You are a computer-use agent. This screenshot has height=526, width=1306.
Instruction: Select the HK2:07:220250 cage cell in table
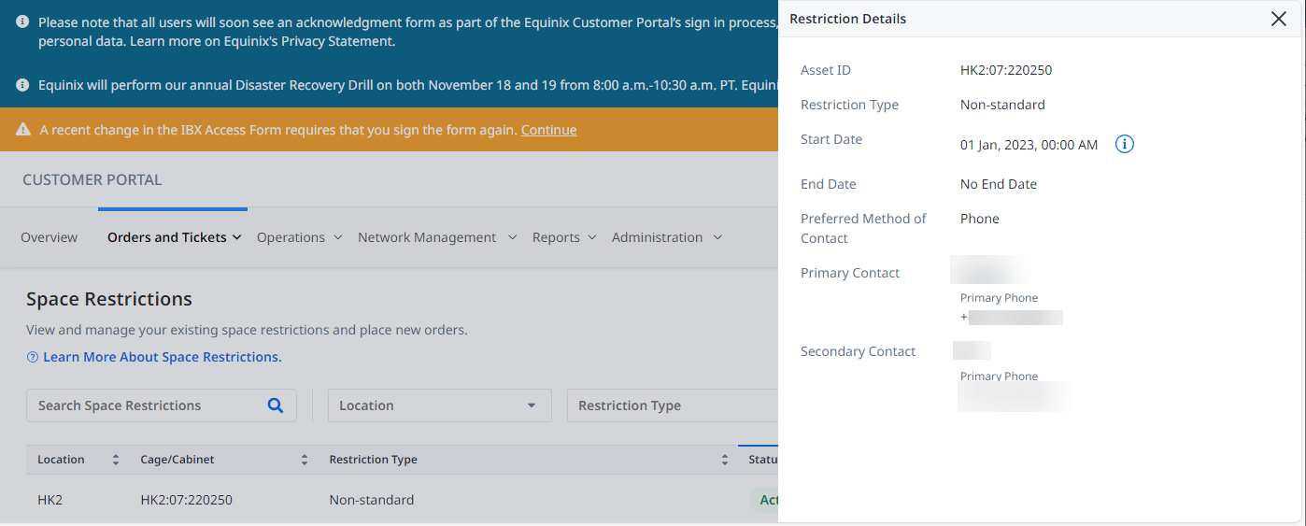(x=186, y=500)
